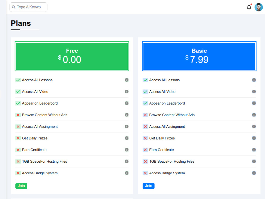
Task: Show info for Basic Access All Video
Action: tap(254, 92)
